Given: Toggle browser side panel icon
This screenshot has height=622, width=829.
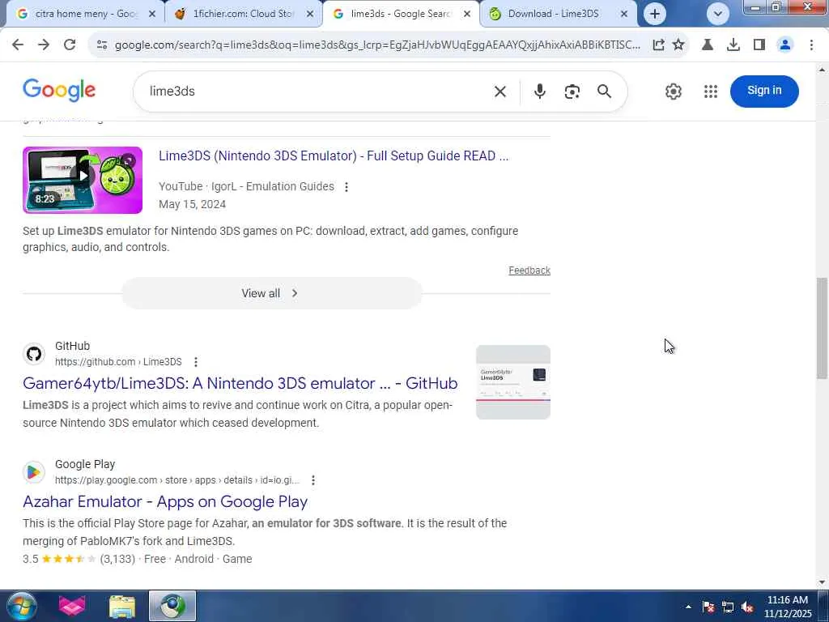Looking at the screenshot, I should point(759,45).
